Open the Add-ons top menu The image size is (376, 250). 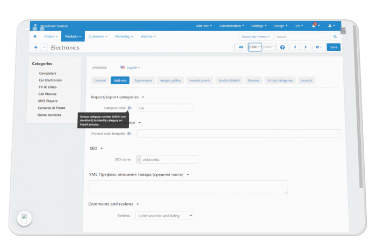tap(204, 26)
